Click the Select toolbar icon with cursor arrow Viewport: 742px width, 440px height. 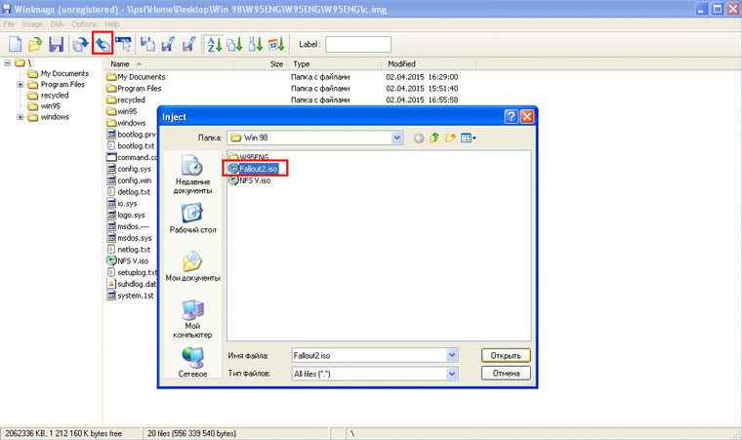[124, 45]
